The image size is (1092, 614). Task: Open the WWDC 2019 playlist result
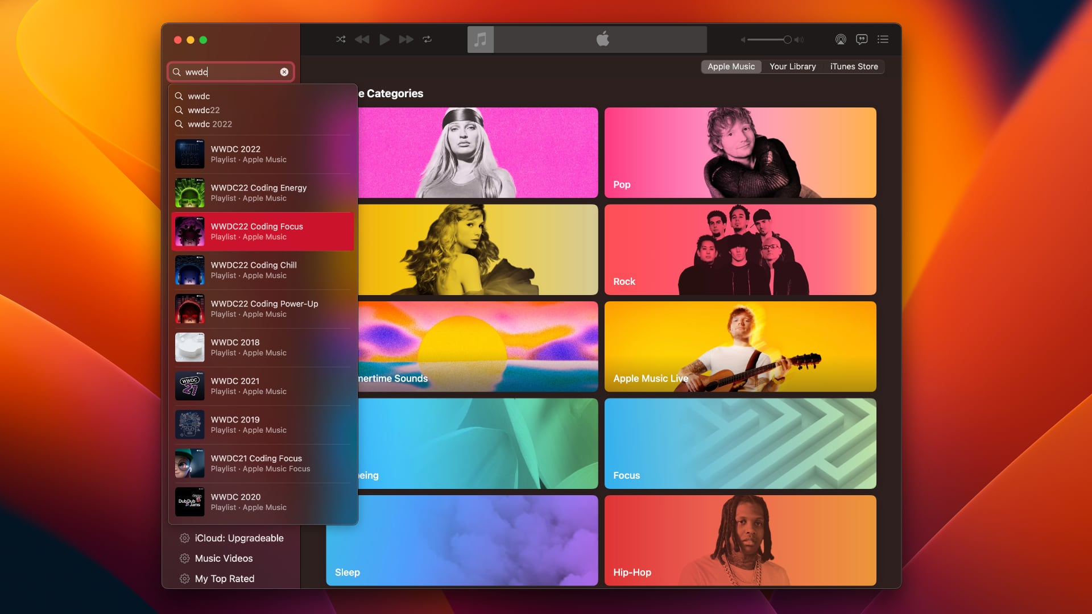262,425
